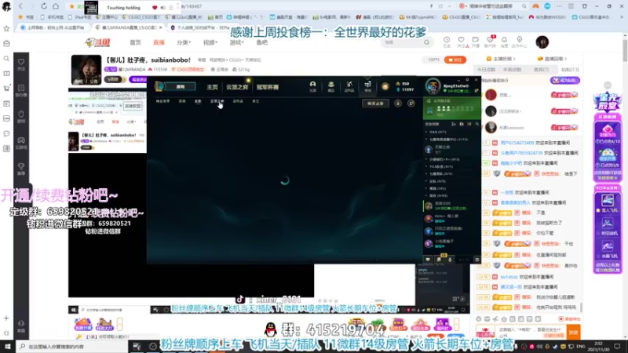Click folder icon in League friends list header

click(x=462, y=125)
